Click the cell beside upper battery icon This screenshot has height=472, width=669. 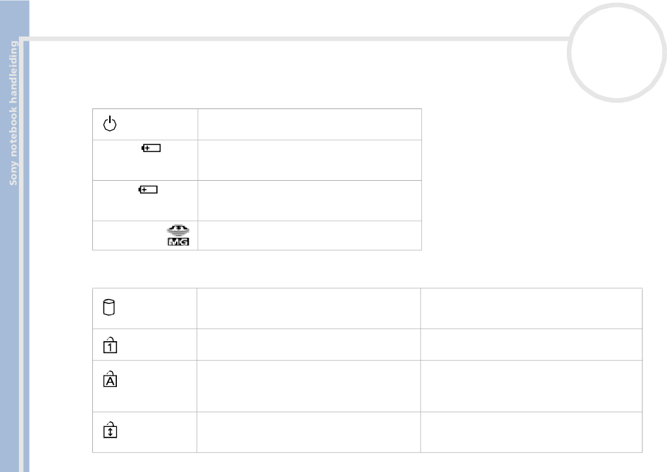[310, 160]
